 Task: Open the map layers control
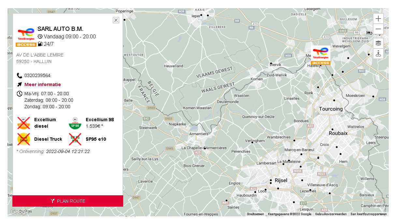(378, 43)
